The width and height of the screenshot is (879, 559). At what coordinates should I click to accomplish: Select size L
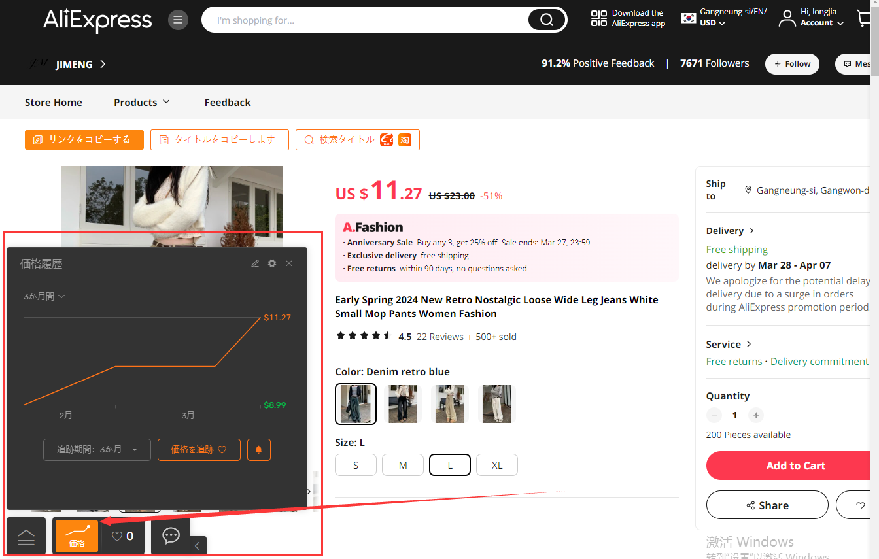(450, 465)
